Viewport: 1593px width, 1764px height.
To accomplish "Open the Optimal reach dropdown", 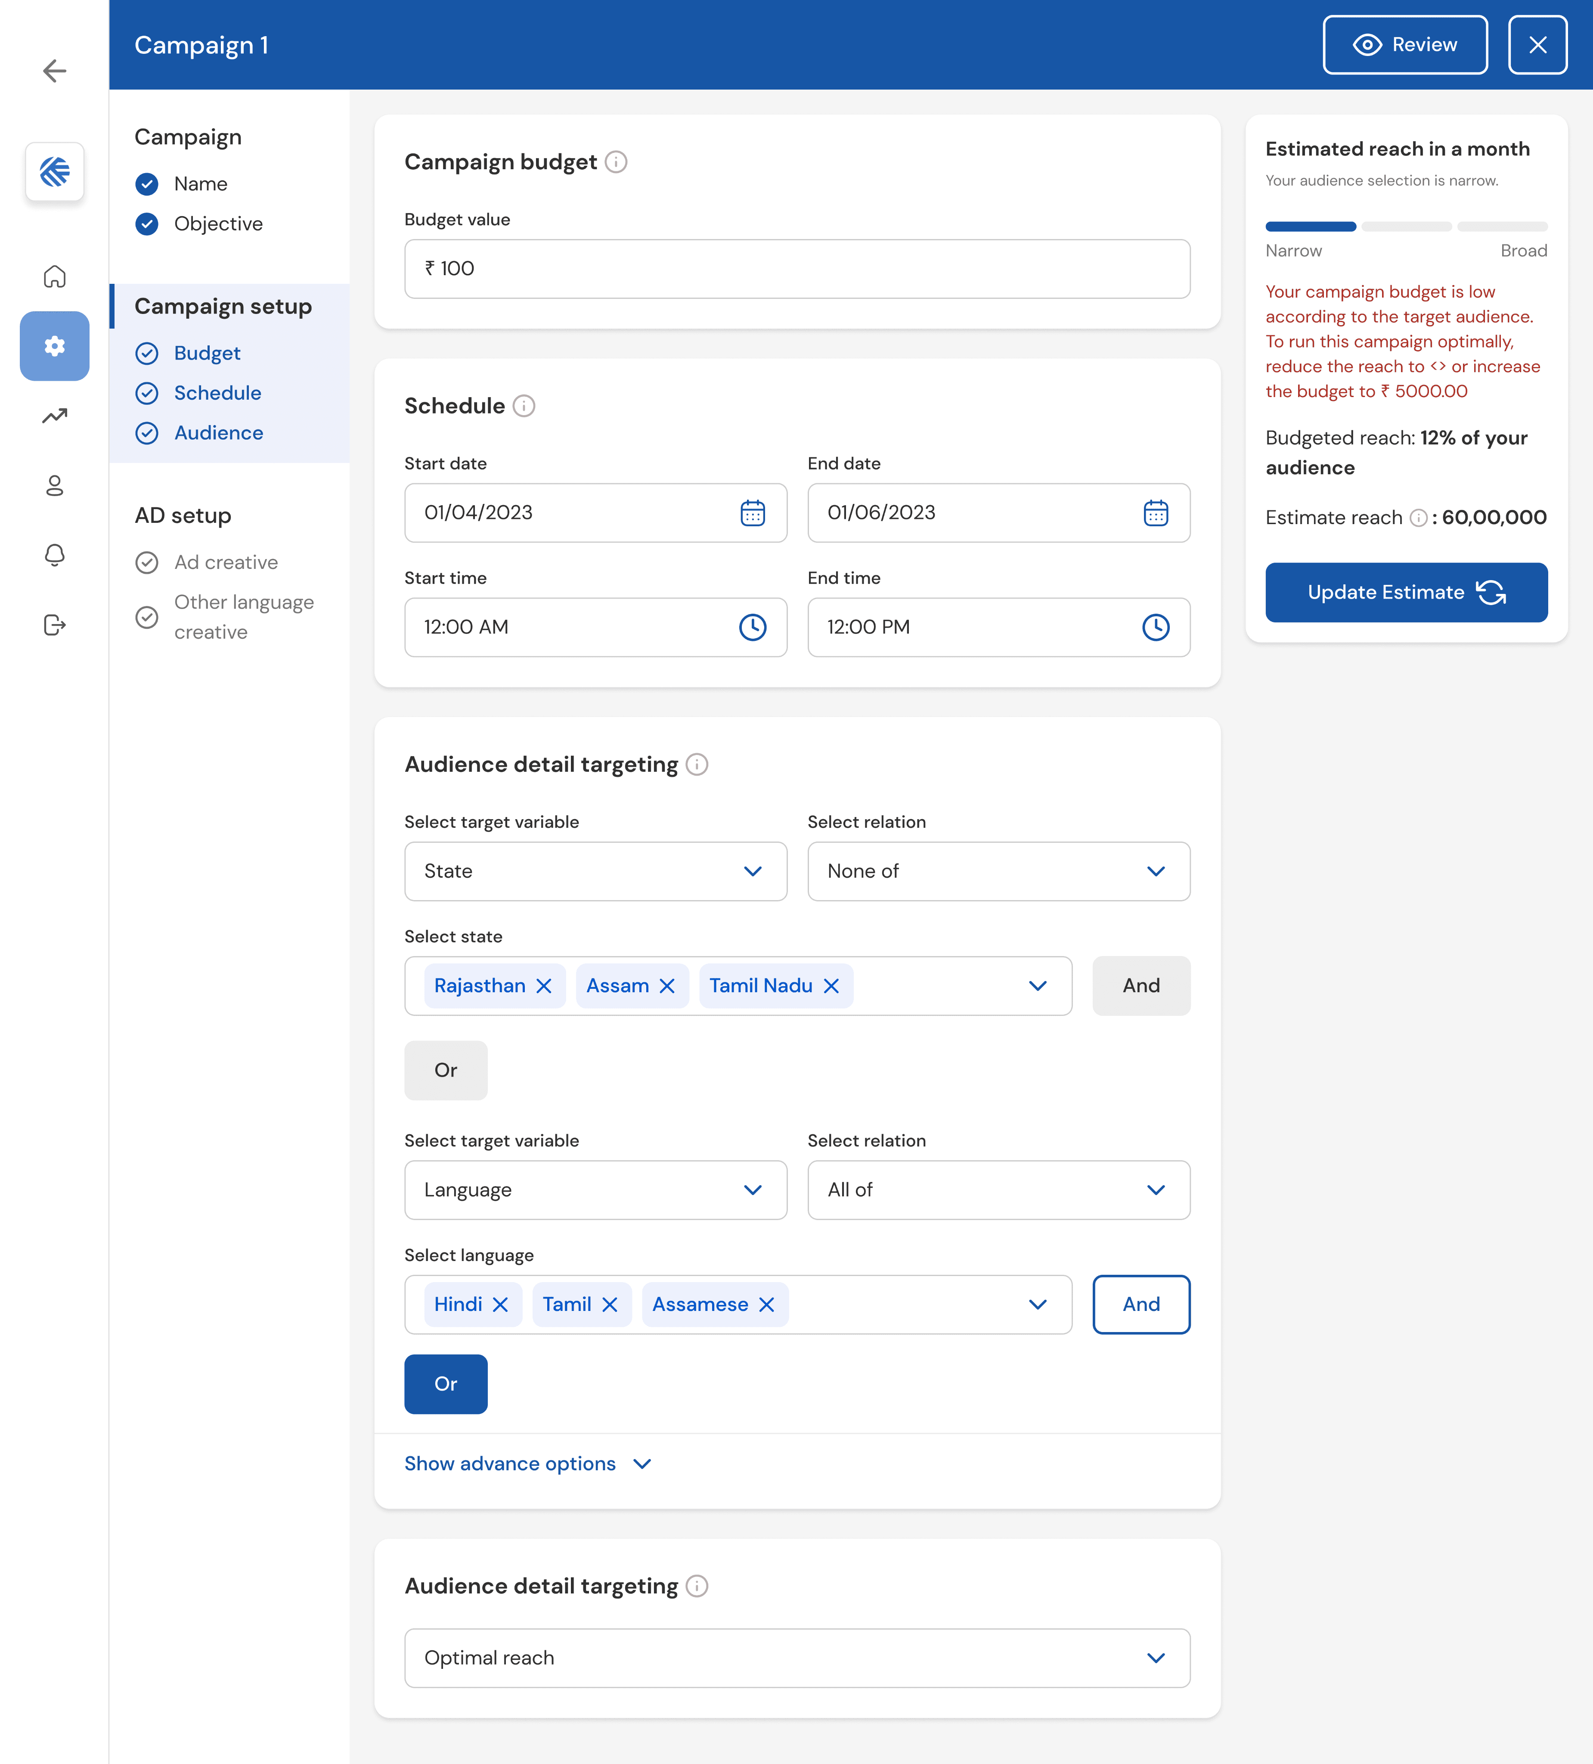I will pos(797,1658).
